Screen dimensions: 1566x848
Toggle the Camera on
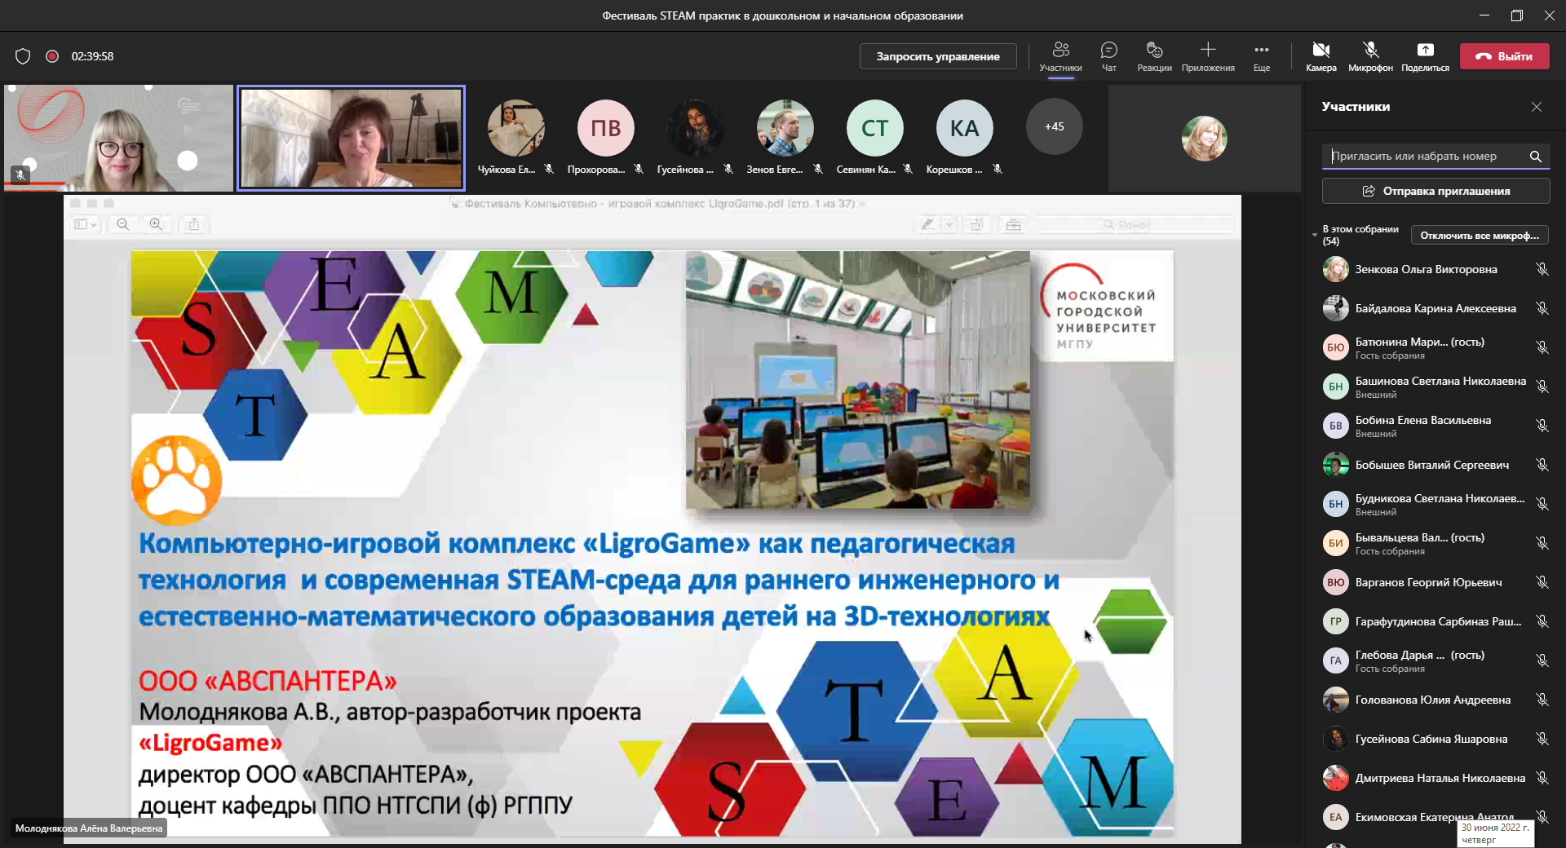point(1320,51)
